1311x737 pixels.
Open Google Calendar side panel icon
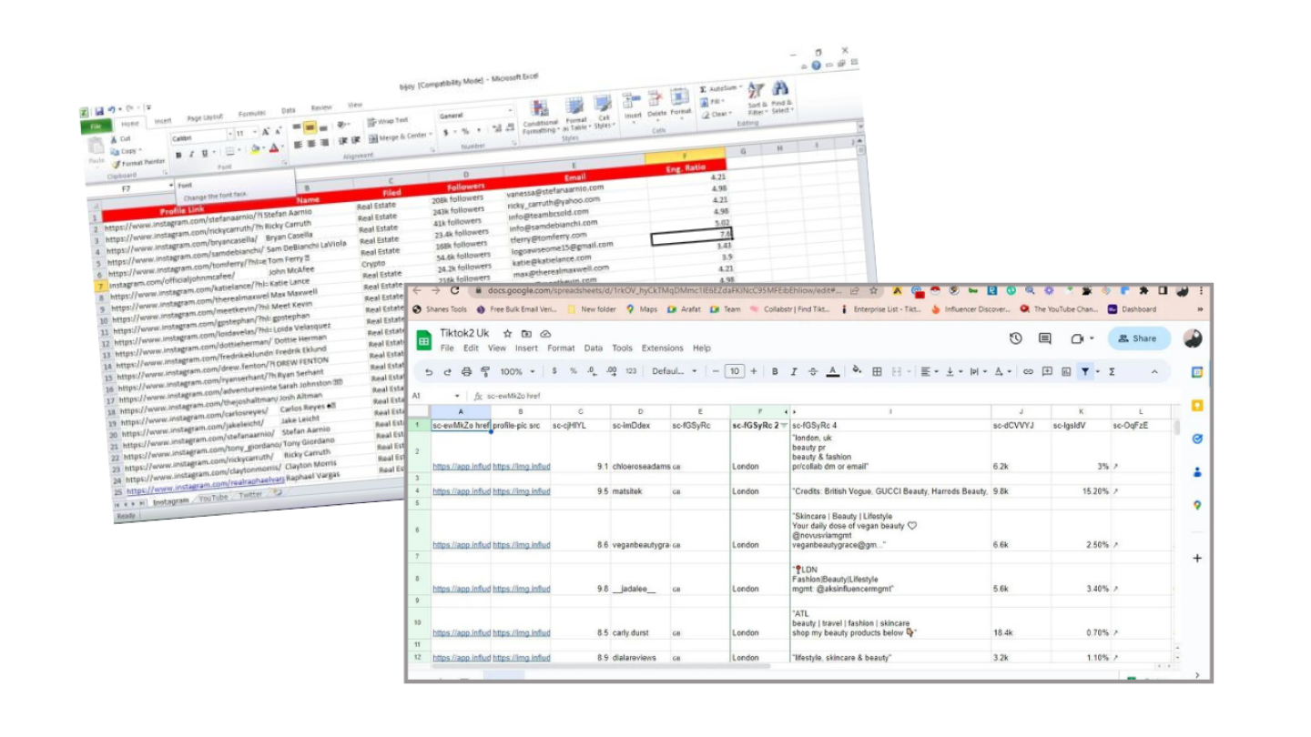pyautogui.click(x=1197, y=372)
